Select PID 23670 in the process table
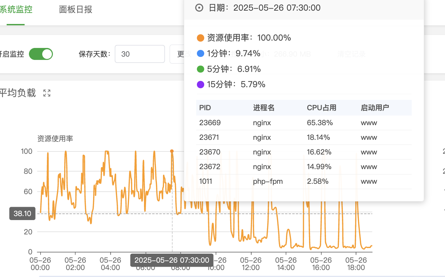The image size is (445, 277). click(210, 152)
